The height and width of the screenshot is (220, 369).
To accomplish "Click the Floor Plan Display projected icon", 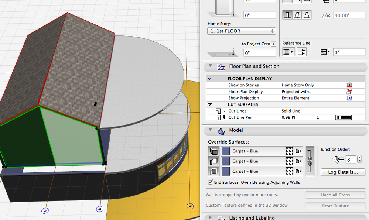I will [x=349, y=92].
